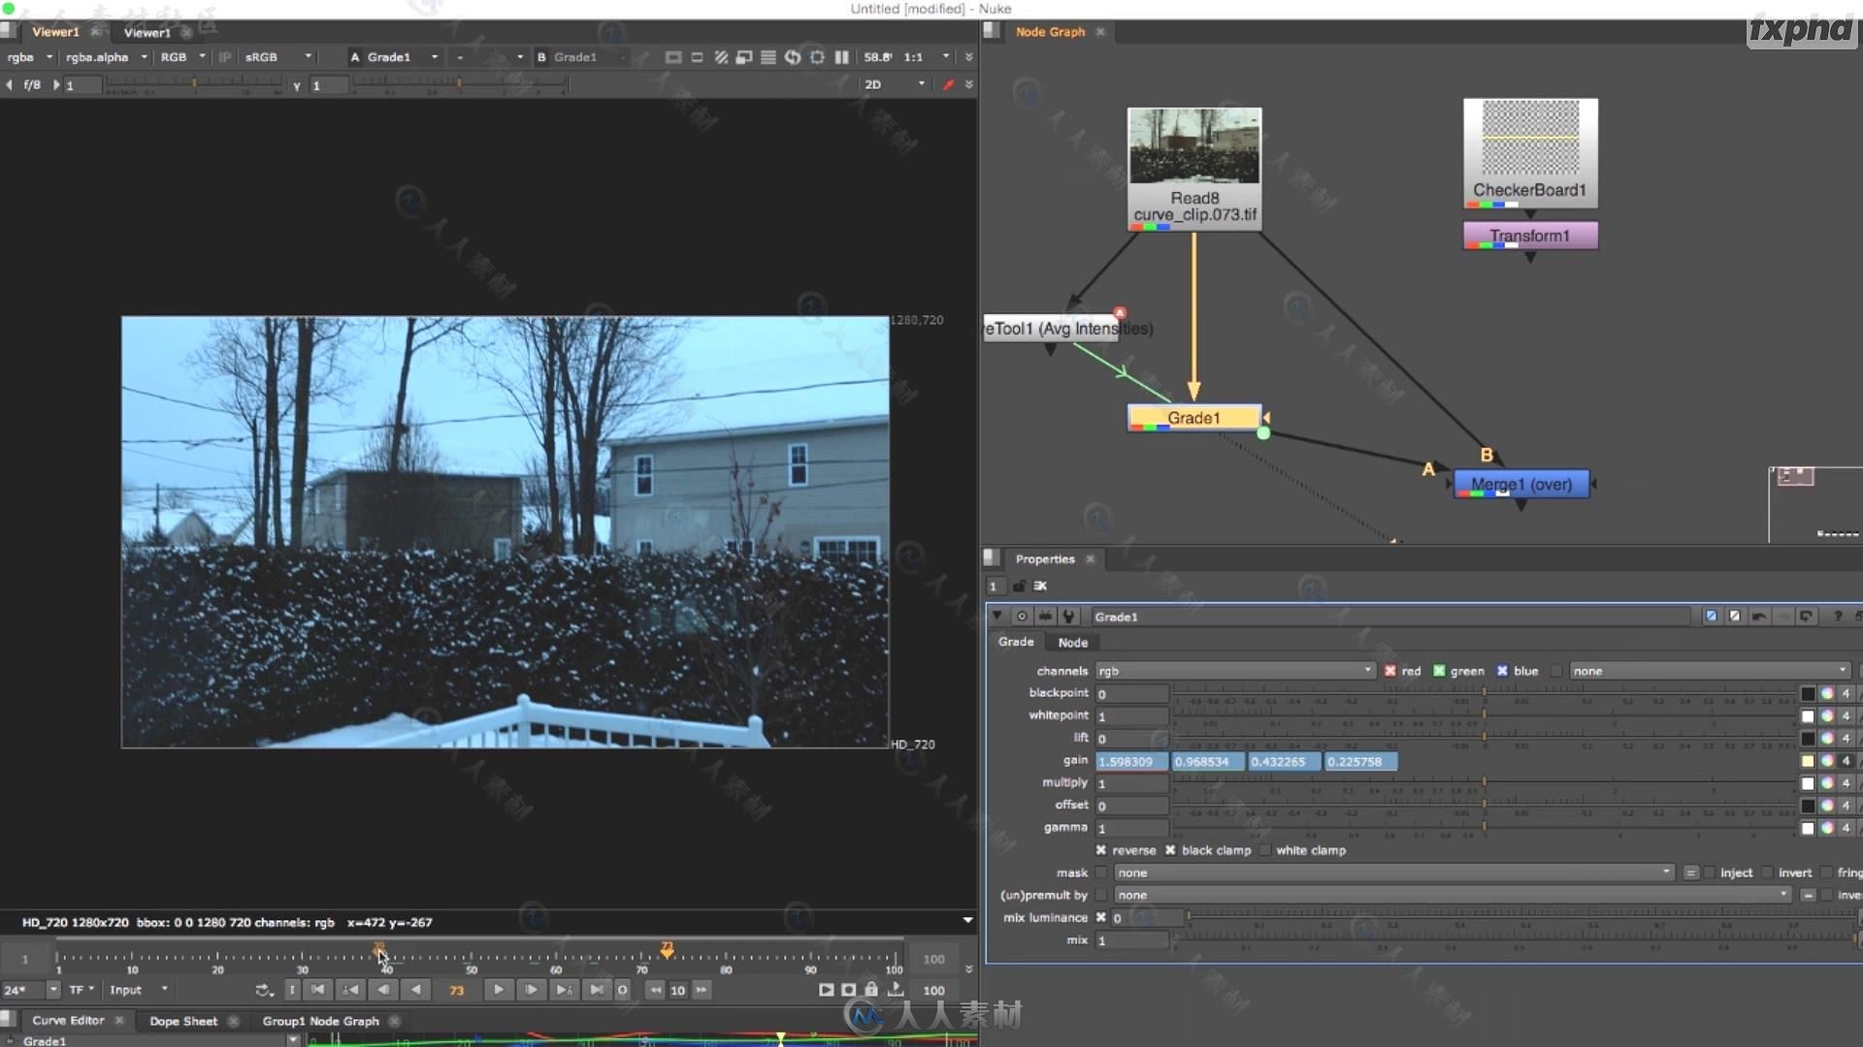This screenshot has width=1863, height=1047.
Task: Click the Curve Editor tab
Action: point(65,1020)
